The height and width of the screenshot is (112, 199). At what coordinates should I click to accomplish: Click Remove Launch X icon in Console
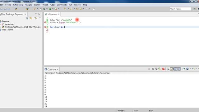click(x=153, y=69)
